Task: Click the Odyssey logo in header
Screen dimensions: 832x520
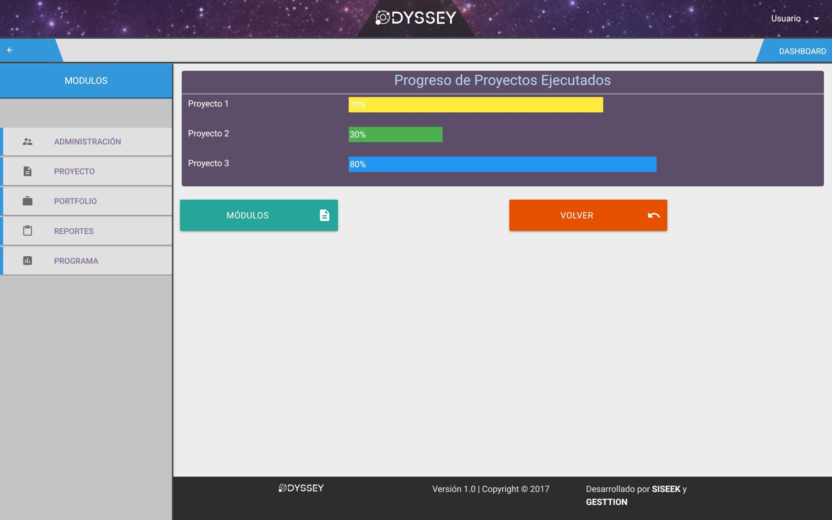Action: pyautogui.click(x=416, y=18)
